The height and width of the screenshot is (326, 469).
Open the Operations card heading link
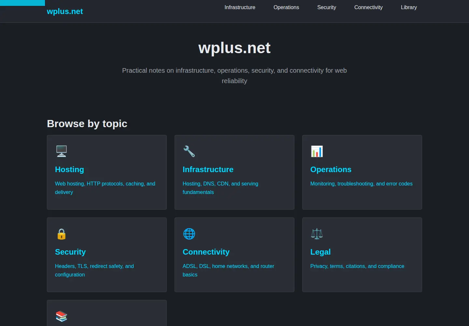coord(331,170)
